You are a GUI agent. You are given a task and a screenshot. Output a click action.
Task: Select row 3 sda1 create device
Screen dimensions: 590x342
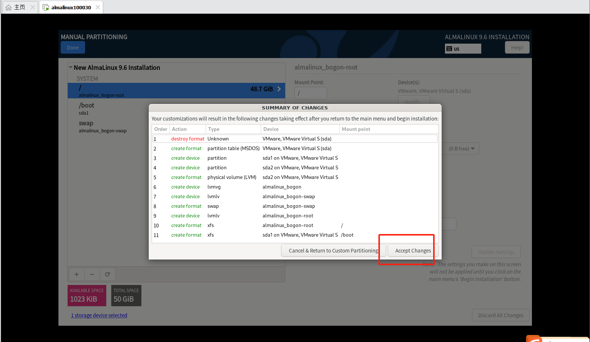point(295,158)
